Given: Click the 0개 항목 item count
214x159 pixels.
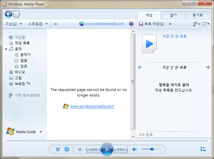Looking at the screenshot, I should 146,135.
